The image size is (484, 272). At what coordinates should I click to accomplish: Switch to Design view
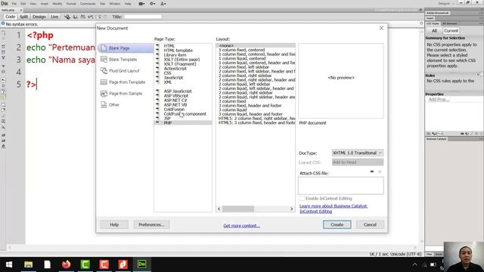point(39,17)
